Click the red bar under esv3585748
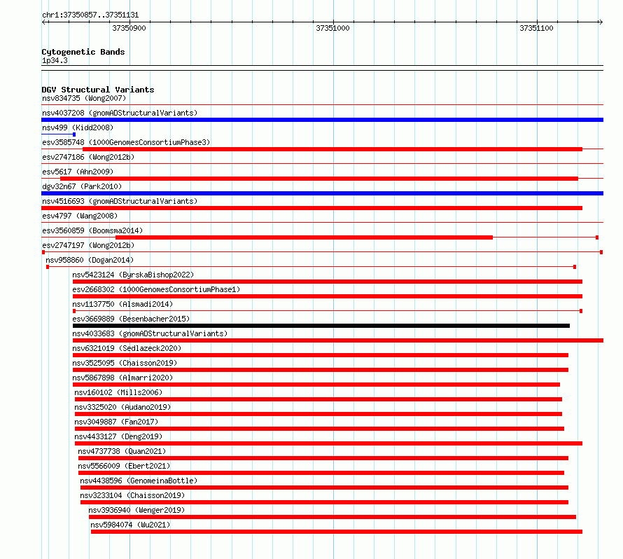Screen dimensions: 623x559 [x=332, y=149]
